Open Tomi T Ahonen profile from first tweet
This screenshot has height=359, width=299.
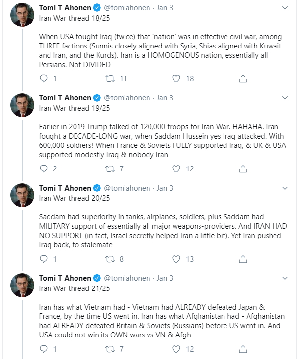click(65, 8)
